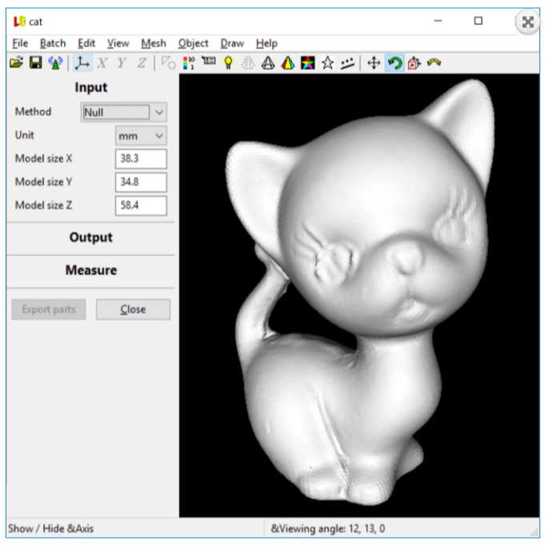Activate the pan move arrows tool
The height and width of the screenshot is (545, 545).
click(x=374, y=63)
